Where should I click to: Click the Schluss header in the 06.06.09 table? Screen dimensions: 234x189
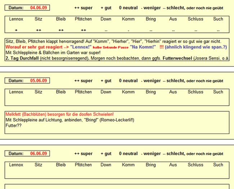195,165
